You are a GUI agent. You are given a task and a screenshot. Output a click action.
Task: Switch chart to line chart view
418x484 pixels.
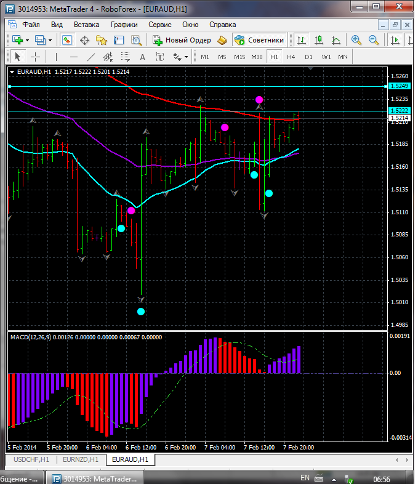tap(336, 40)
